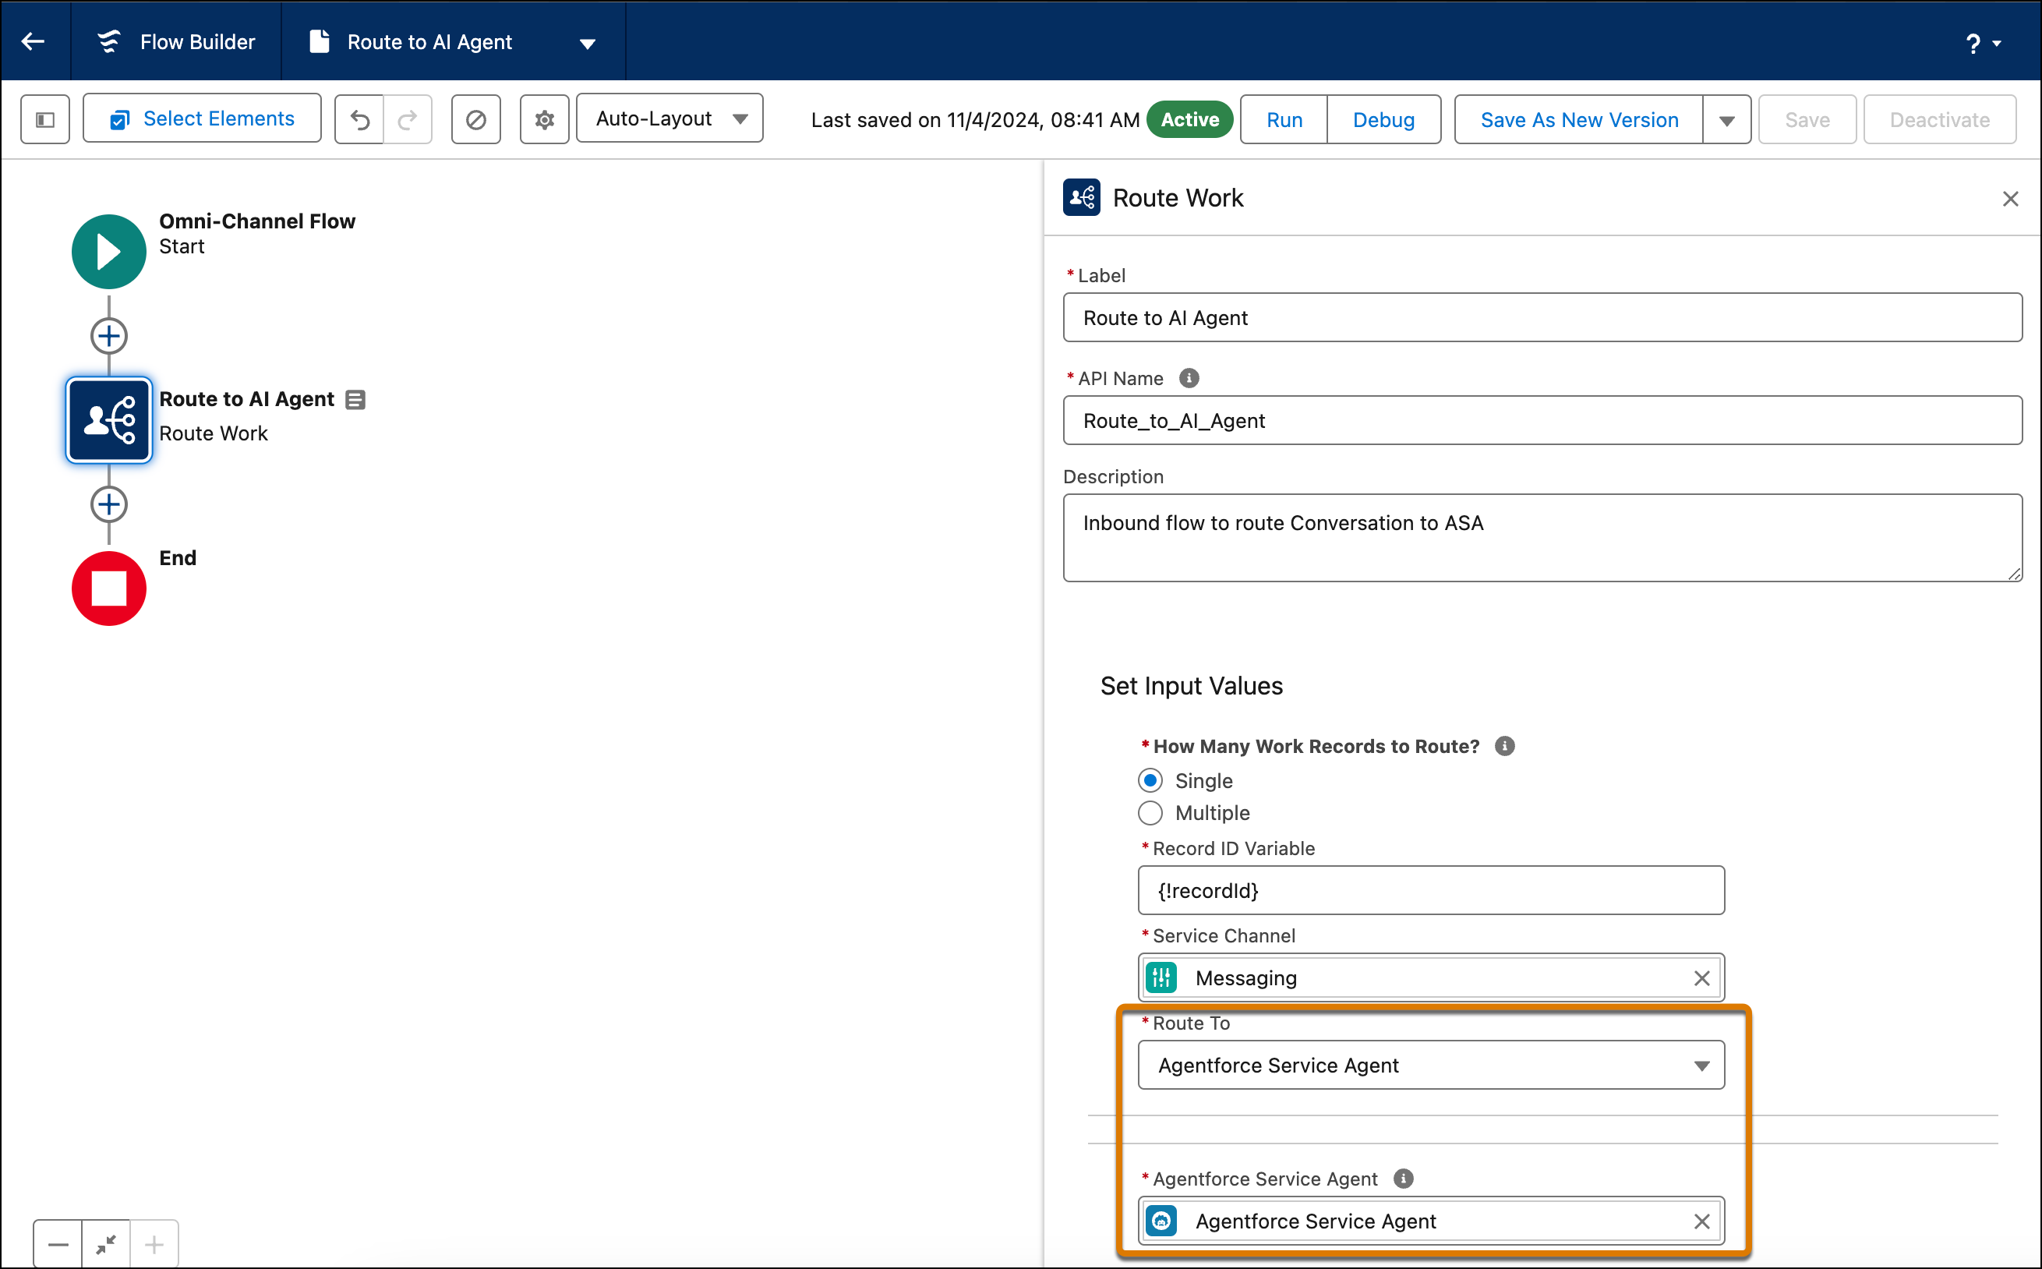Click the 'Set Input Values' heading
This screenshot has width=2042, height=1269.
click(1192, 686)
